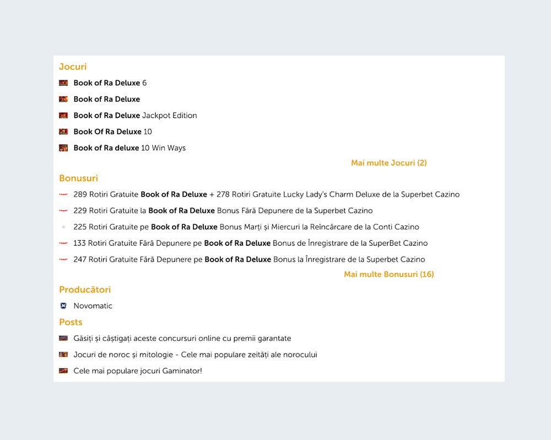Expand Mai multe Bonusuri (16)
The image size is (551, 440).
click(388, 274)
